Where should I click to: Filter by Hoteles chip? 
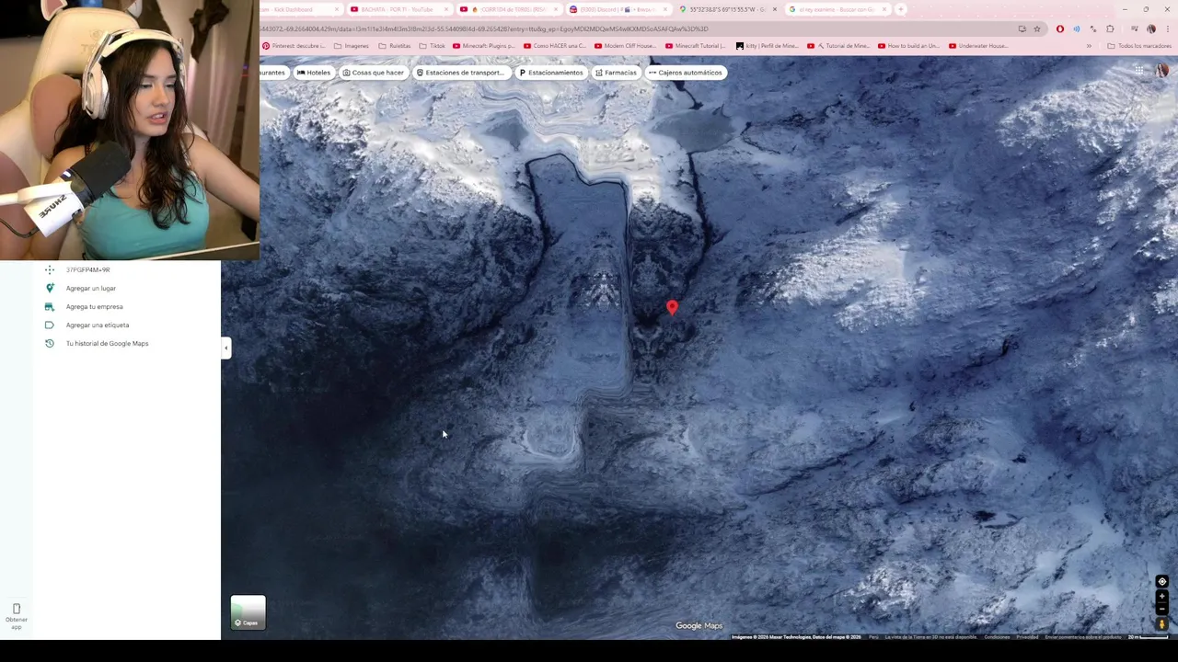click(x=314, y=73)
